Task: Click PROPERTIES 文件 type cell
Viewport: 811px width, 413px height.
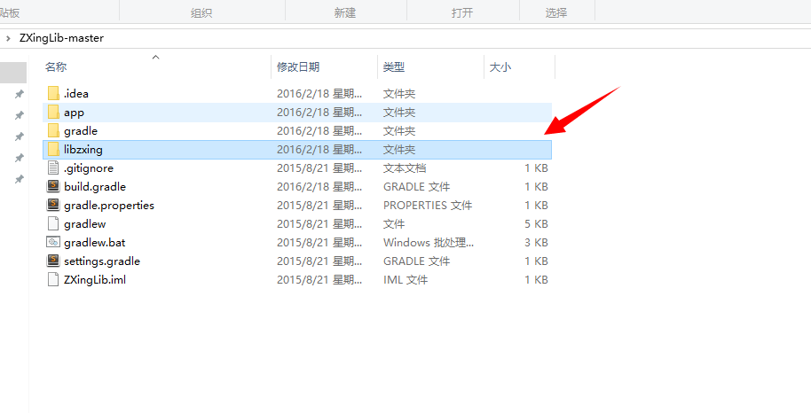Action: pos(428,206)
